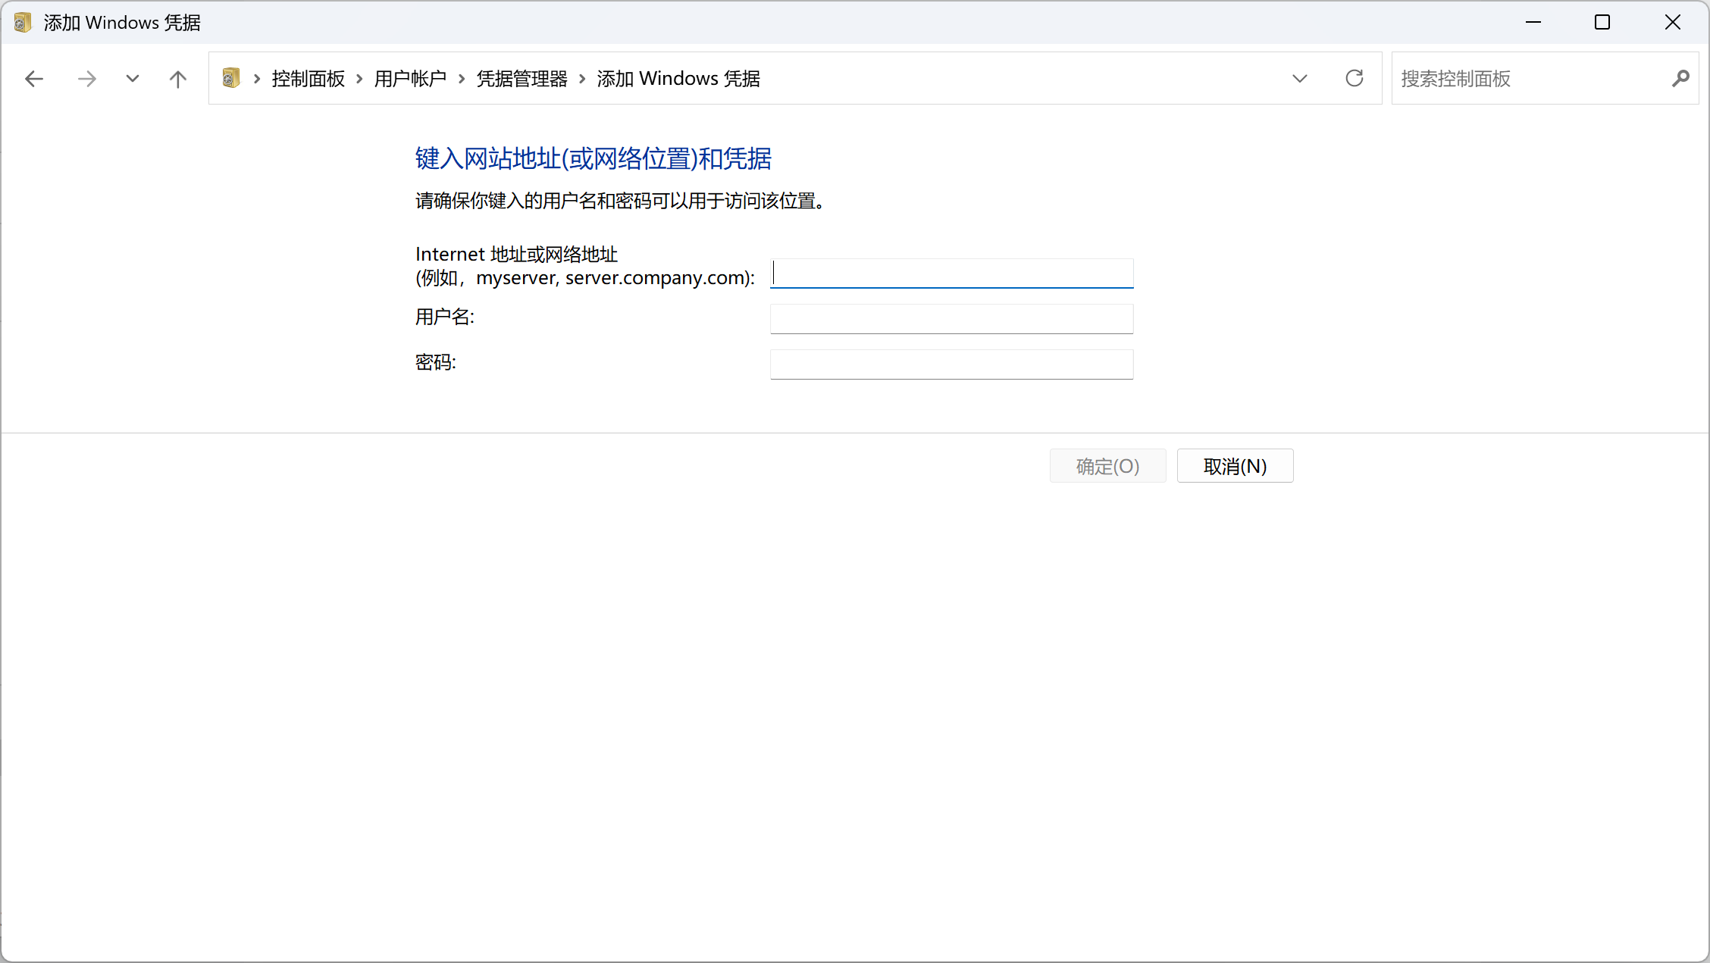Viewport: 1710px width, 963px height.
Task: Click the 密码 password field
Action: pyautogui.click(x=951, y=364)
